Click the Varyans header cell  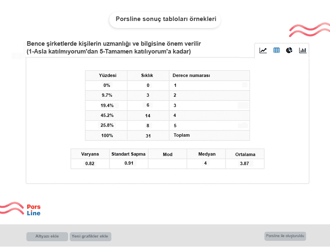point(90,154)
